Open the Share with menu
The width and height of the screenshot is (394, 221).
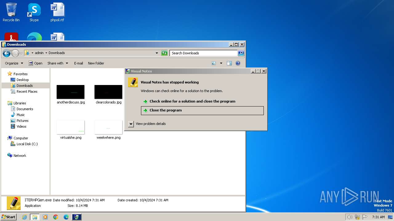click(x=58, y=63)
